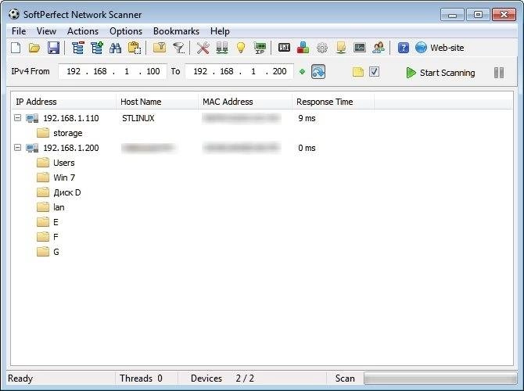Screen dimensions: 524x391
Task: Click the users group toolbar icon
Action: point(379,48)
